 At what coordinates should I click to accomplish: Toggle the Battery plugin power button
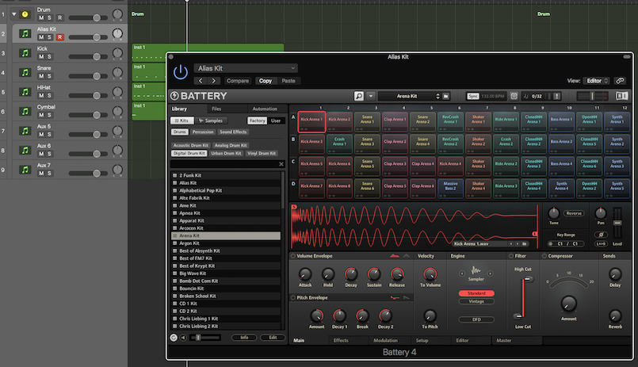180,72
